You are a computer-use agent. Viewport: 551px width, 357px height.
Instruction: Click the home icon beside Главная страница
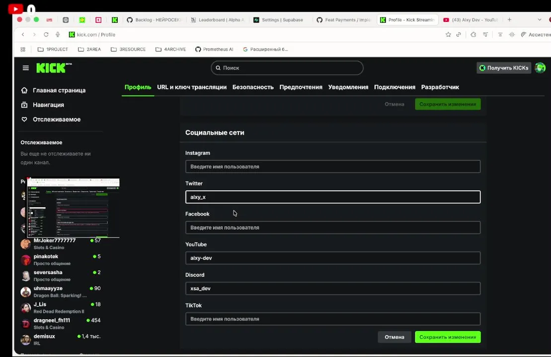click(x=24, y=90)
